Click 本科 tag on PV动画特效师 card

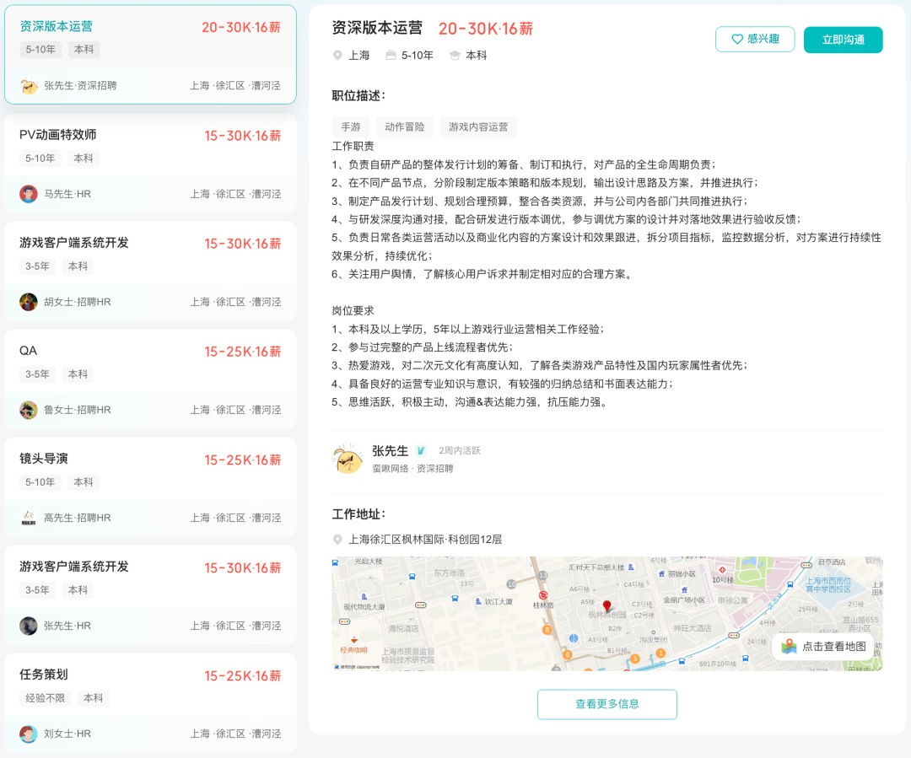click(x=83, y=158)
